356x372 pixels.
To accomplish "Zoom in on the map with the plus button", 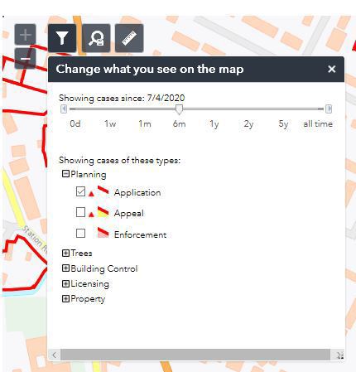I will point(25,35).
